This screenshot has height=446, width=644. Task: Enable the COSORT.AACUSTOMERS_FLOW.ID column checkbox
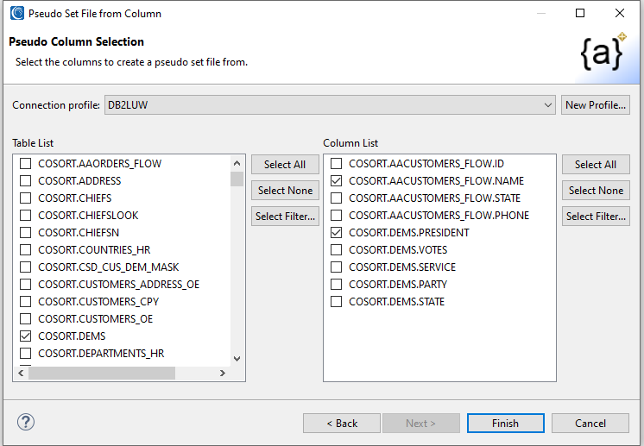(337, 164)
